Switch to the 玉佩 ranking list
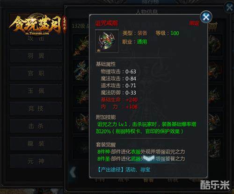234x194 pixels. tap(36, 91)
